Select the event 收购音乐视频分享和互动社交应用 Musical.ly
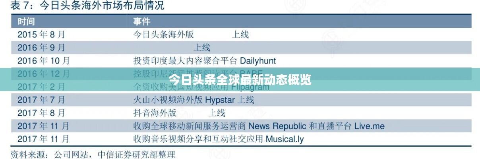The image size is (480, 159). pyautogui.click(x=219, y=139)
